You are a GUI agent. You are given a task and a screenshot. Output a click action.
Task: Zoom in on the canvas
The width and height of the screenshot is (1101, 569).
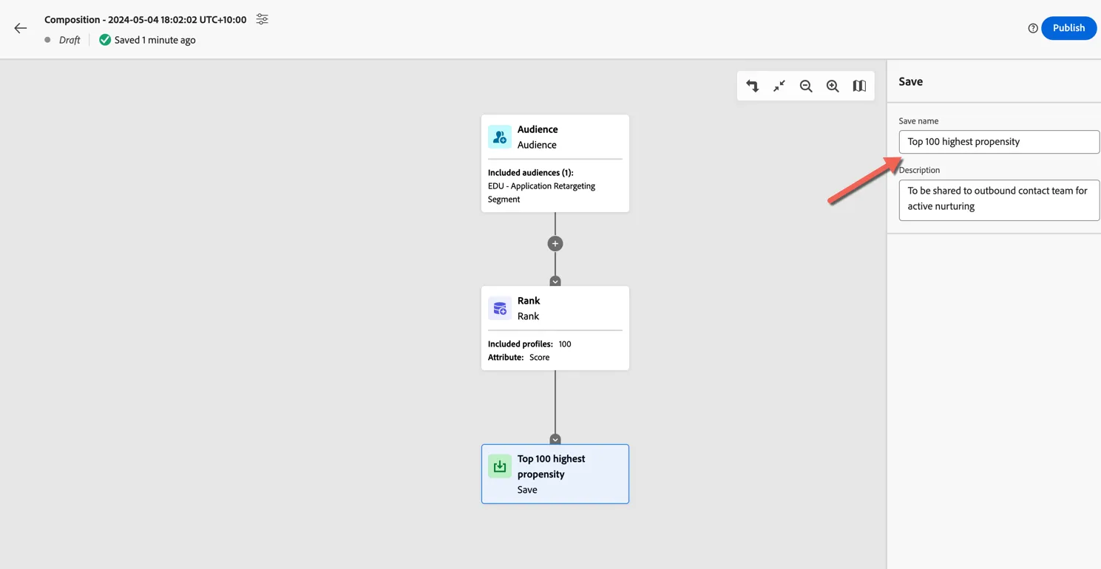point(833,86)
